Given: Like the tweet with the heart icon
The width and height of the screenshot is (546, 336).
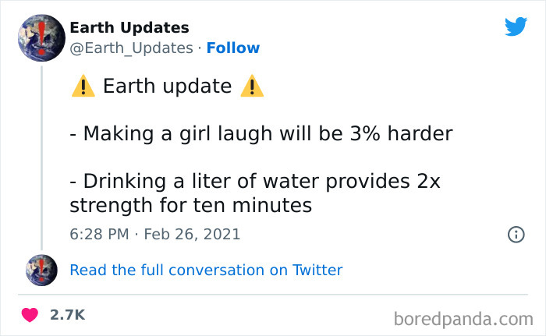Looking at the screenshot, I should tap(30, 315).
